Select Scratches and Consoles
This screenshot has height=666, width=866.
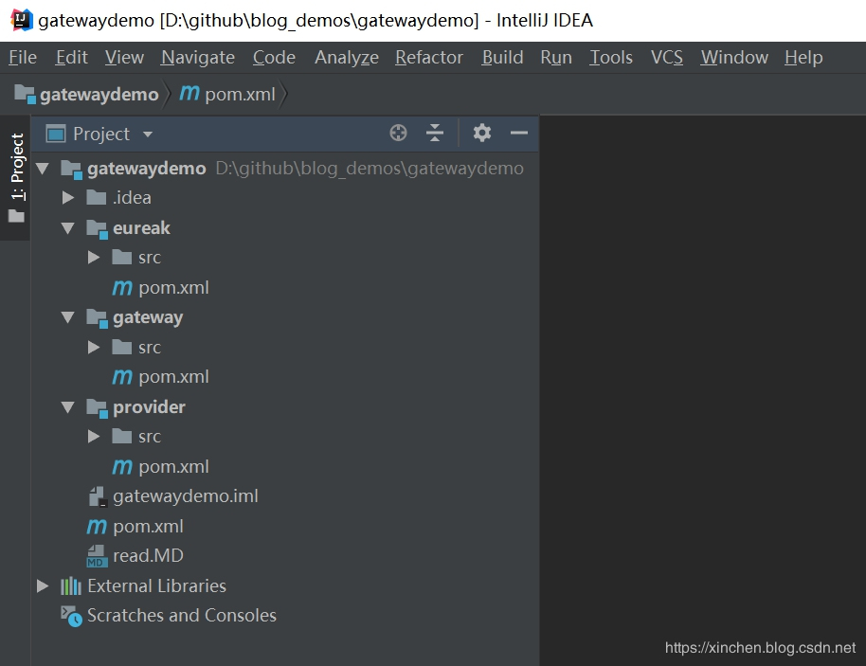pyautogui.click(x=181, y=616)
